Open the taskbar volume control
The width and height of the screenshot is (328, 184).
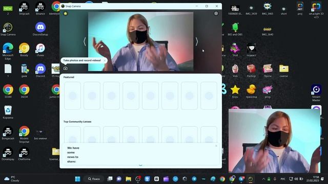(296, 179)
